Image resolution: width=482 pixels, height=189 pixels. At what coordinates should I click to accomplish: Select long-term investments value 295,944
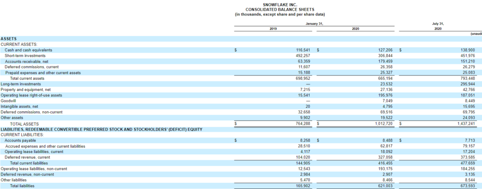pyautogui.click(x=468, y=84)
